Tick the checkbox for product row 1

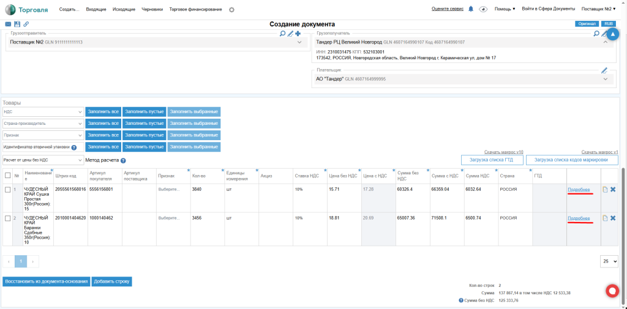[x=7, y=190]
